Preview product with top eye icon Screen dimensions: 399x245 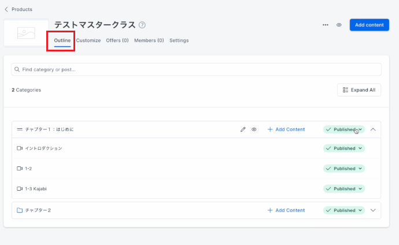(x=339, y=25)
